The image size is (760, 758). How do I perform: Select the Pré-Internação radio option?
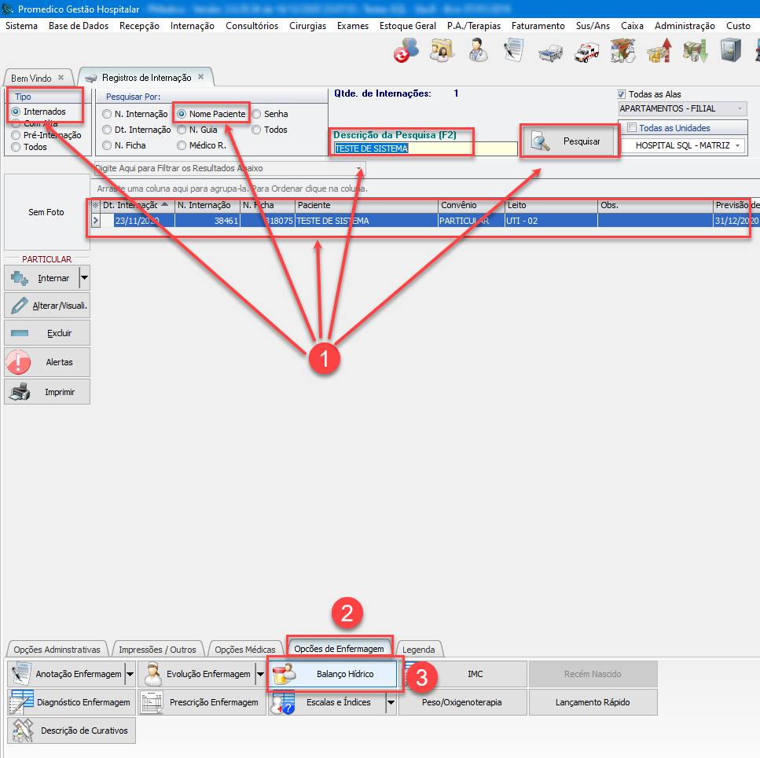(16, 135)
